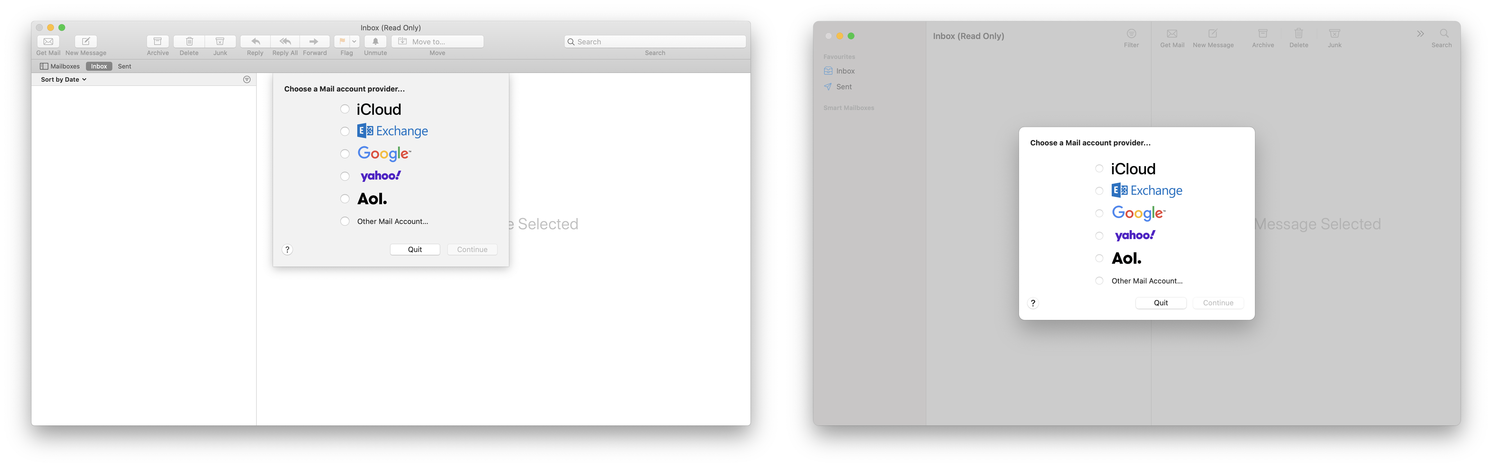Click yellow minimize button of left window

[x=50, y=28]
